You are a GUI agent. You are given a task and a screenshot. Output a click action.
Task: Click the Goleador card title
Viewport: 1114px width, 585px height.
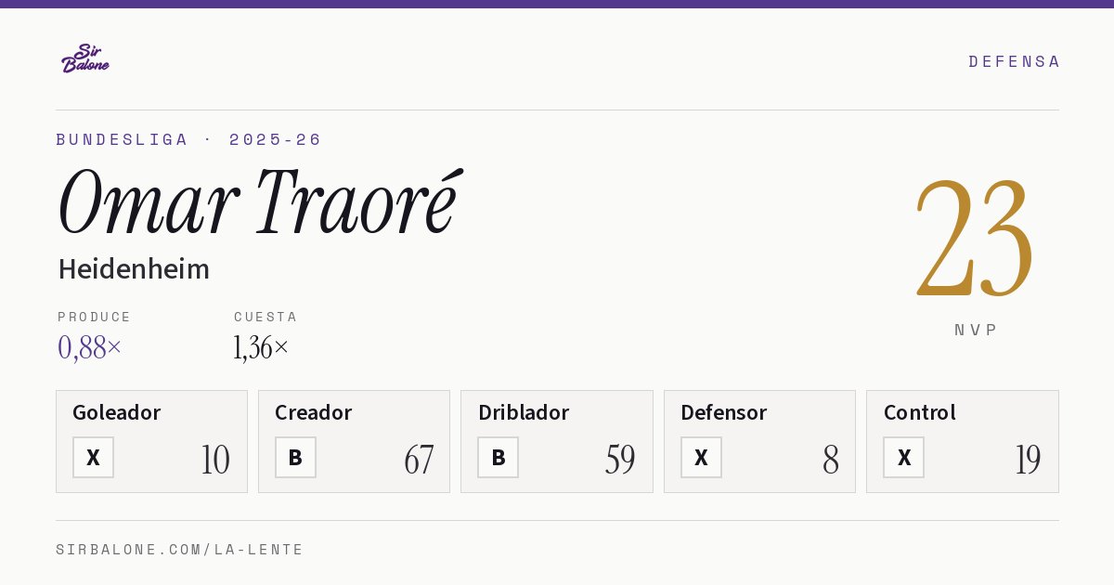pyautogui.click(x=117, y=412)
